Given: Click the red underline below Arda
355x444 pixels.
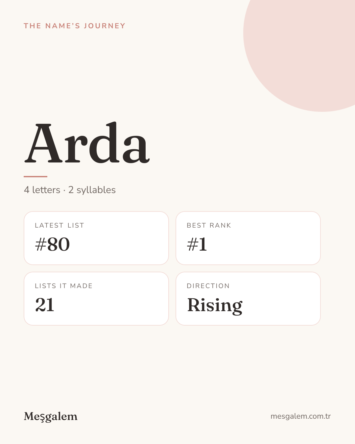Looking at the screenshot, I should pos(35,177).
